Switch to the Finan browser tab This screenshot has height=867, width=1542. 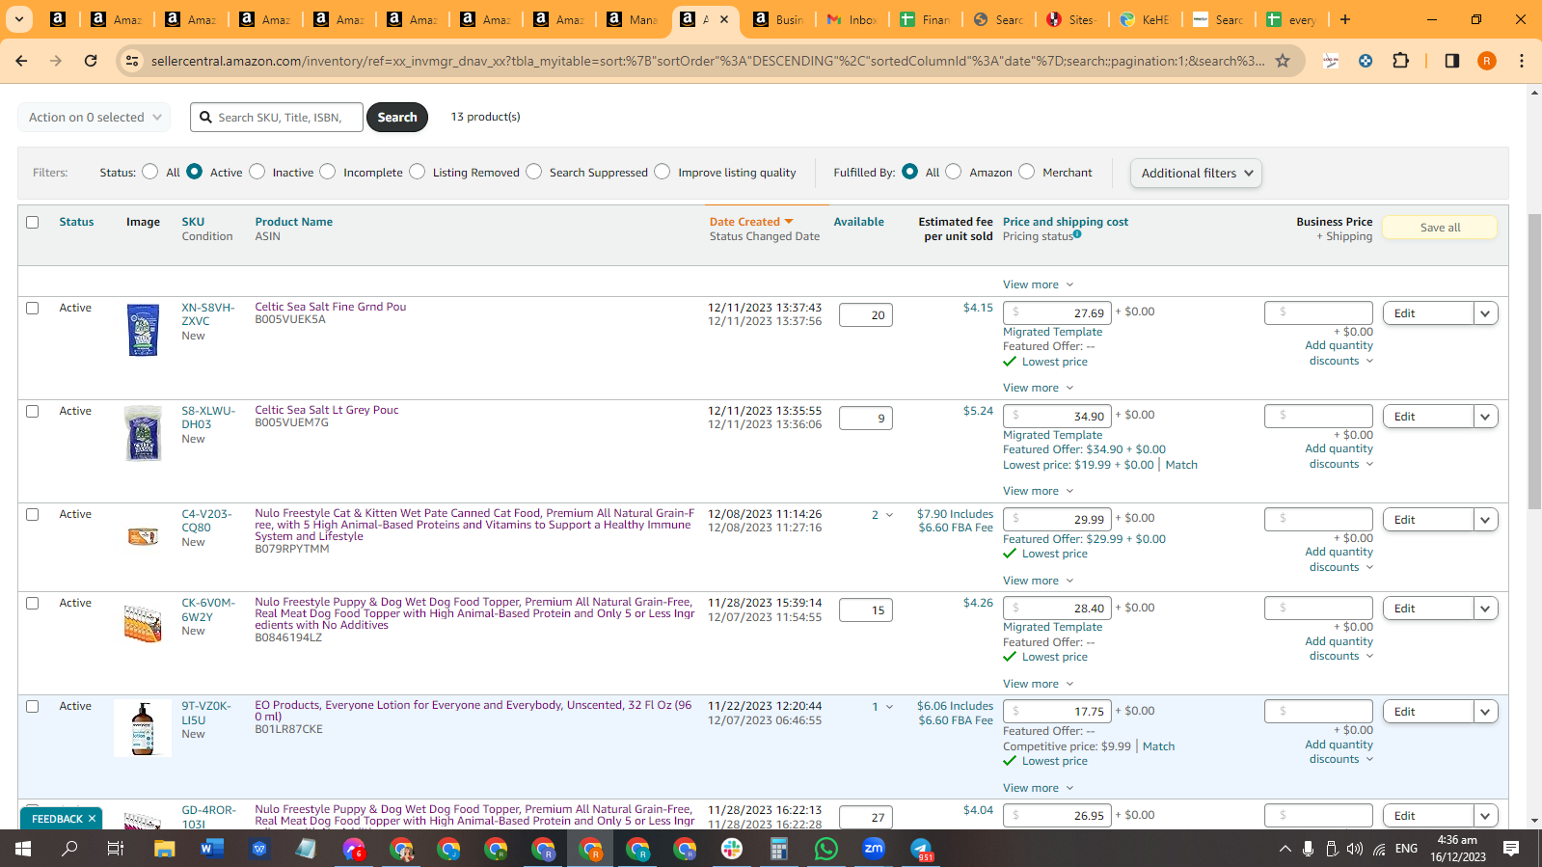pyautogui.click(x=925, y=19)
